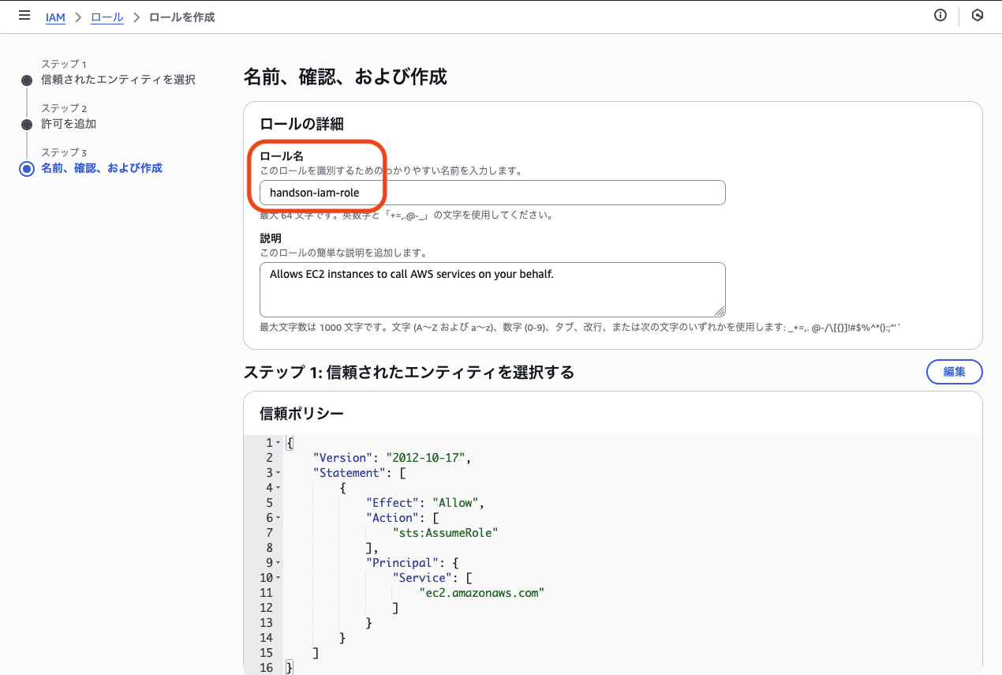Open the hamburger navigation menu
Image resolution: width=1002 pixels, height=675 pixels.
pos(24,16)
